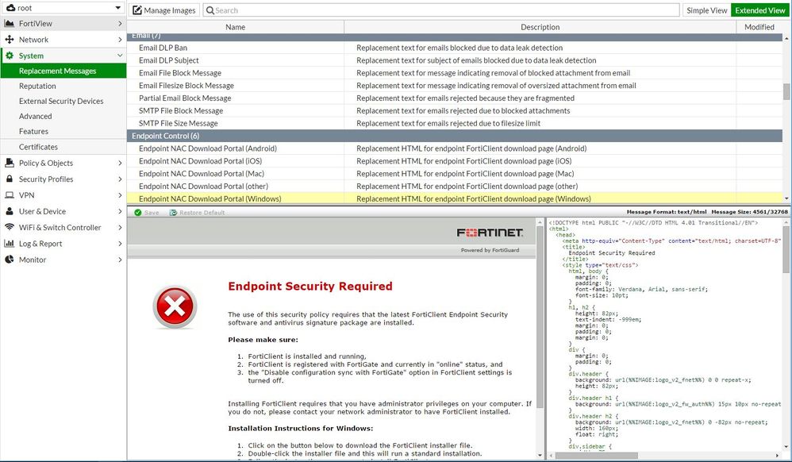Click the System gear icon
792x462 pixels.
[x=9, y=56]
